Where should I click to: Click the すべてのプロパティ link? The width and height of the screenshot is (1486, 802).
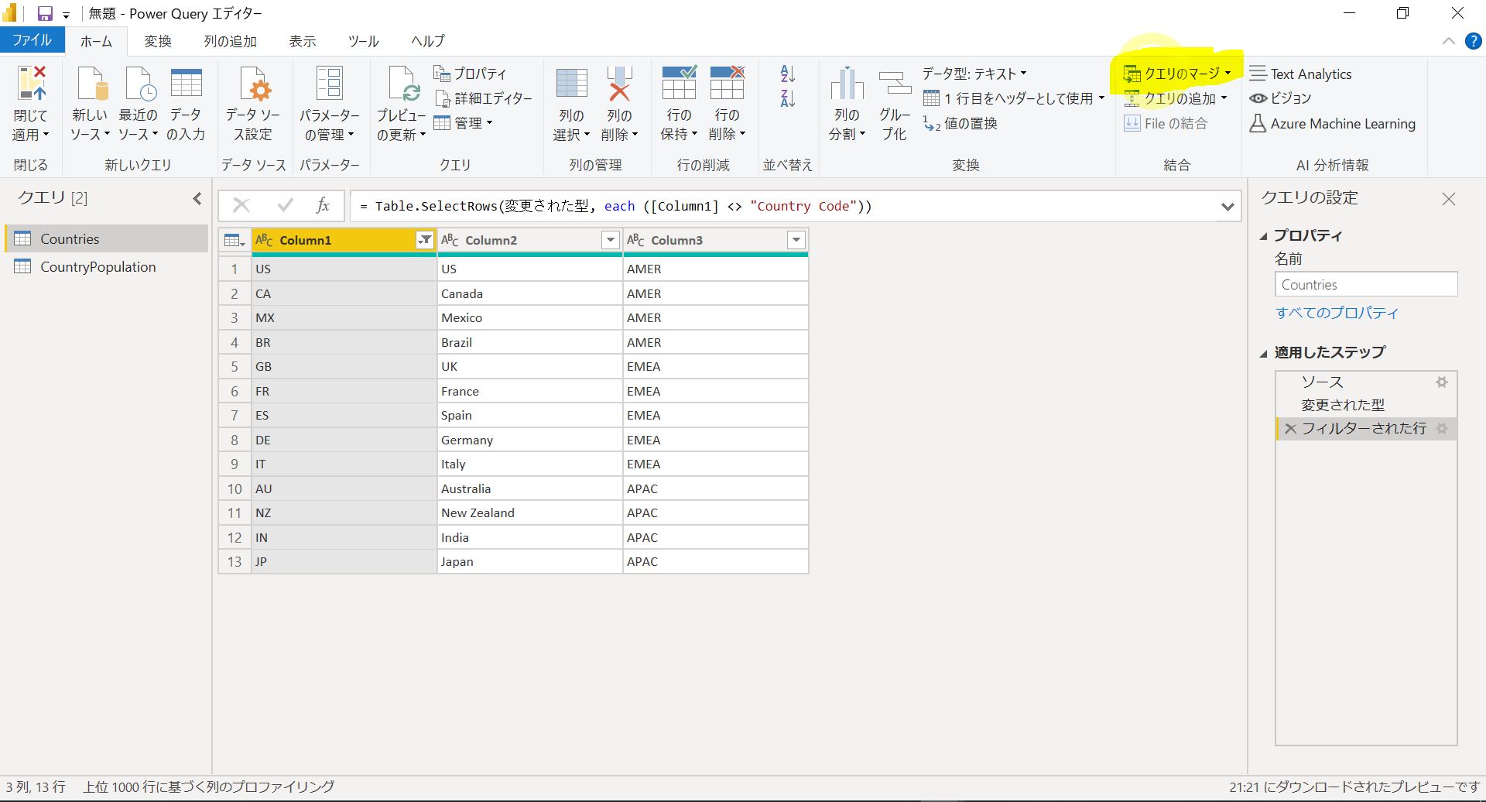coord(1337,313)
